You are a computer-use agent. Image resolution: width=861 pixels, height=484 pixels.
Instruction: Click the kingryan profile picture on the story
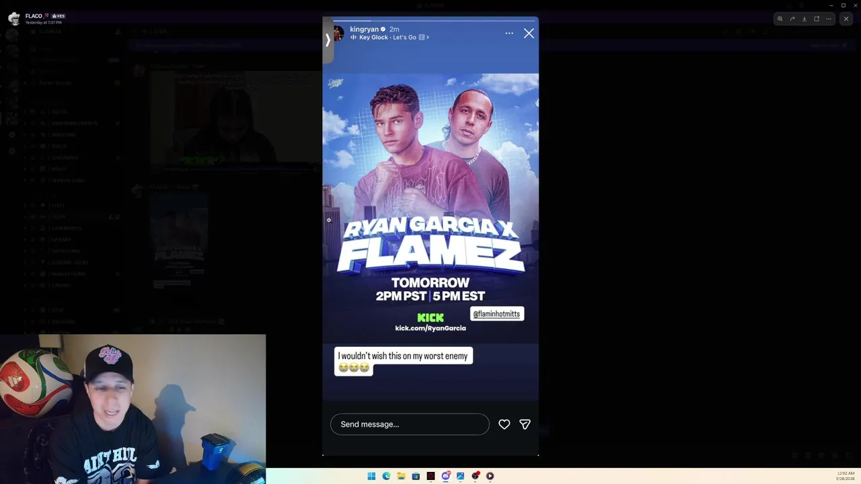[338, 32]
